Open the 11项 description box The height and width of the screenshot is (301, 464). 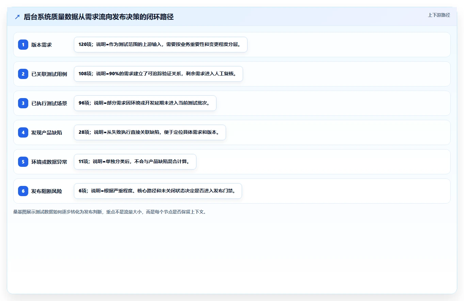tap(135, 162)
